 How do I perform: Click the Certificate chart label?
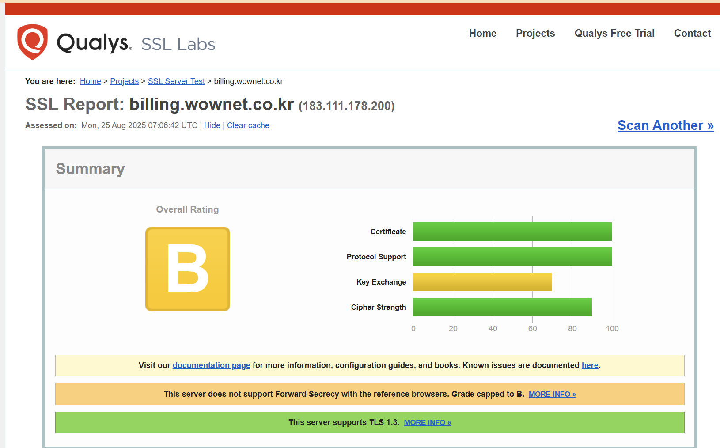(x=388, y=232)
